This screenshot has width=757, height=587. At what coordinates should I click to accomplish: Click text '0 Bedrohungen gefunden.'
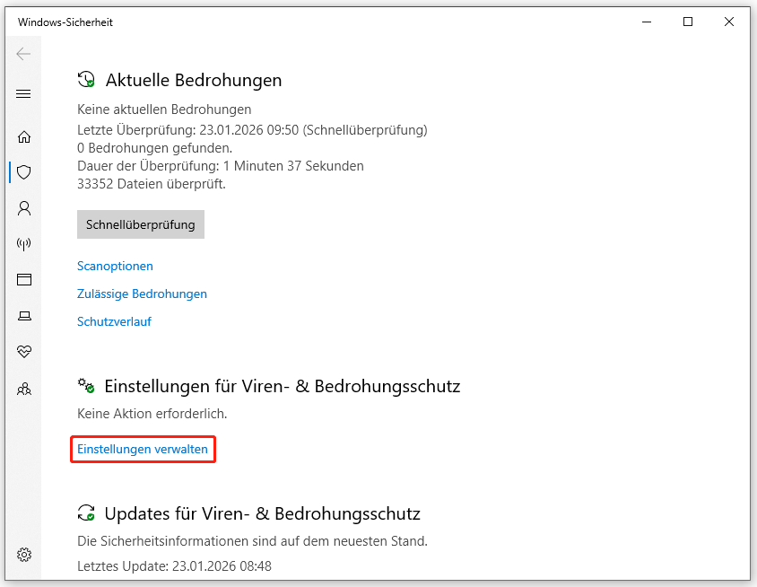pyautogui.click(x=154, y=148)
